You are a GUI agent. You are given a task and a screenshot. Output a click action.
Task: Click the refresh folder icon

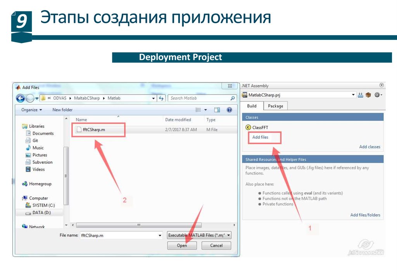coord(162,98)
